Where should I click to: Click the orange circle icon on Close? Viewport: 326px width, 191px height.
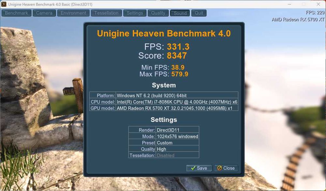[219, 168]
